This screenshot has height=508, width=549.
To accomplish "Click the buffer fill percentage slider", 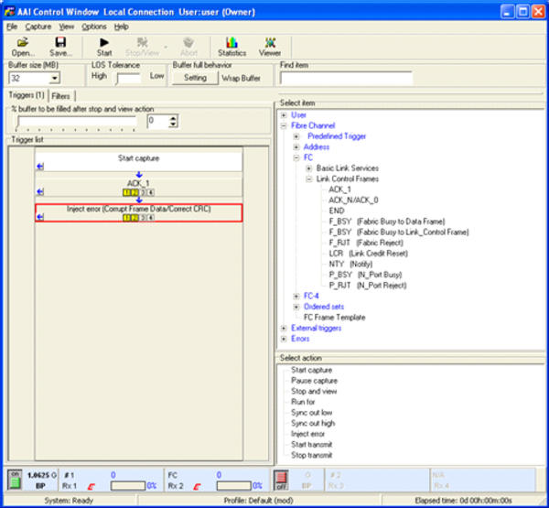I will tap(78, 121).
